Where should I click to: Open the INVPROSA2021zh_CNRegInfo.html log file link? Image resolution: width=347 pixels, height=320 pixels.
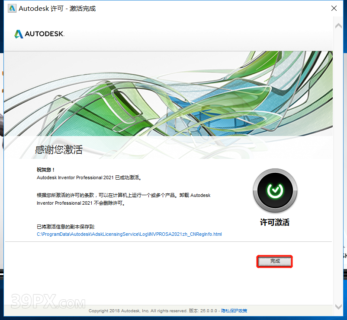129,234
